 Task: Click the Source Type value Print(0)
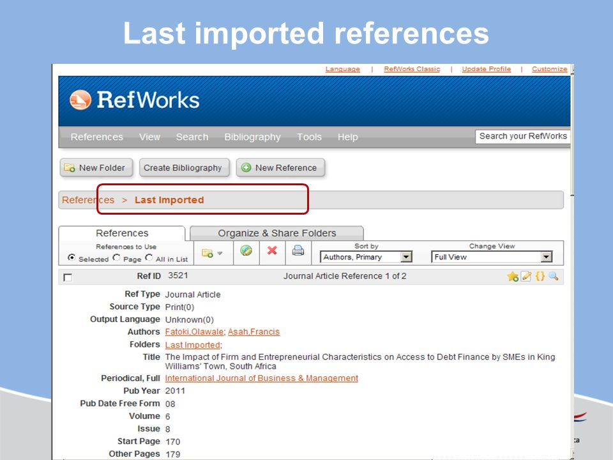[x=179, y=307]
